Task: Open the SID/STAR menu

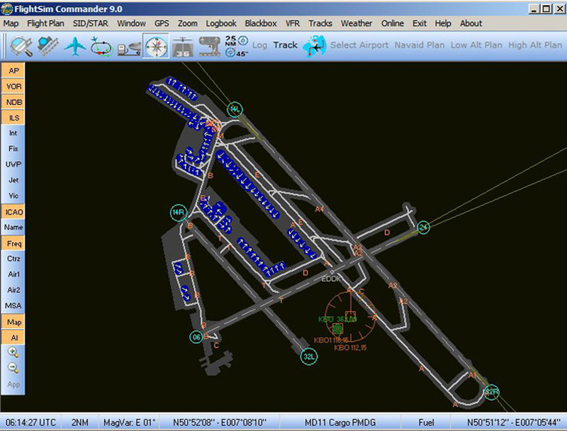Action: click(91, 23)
